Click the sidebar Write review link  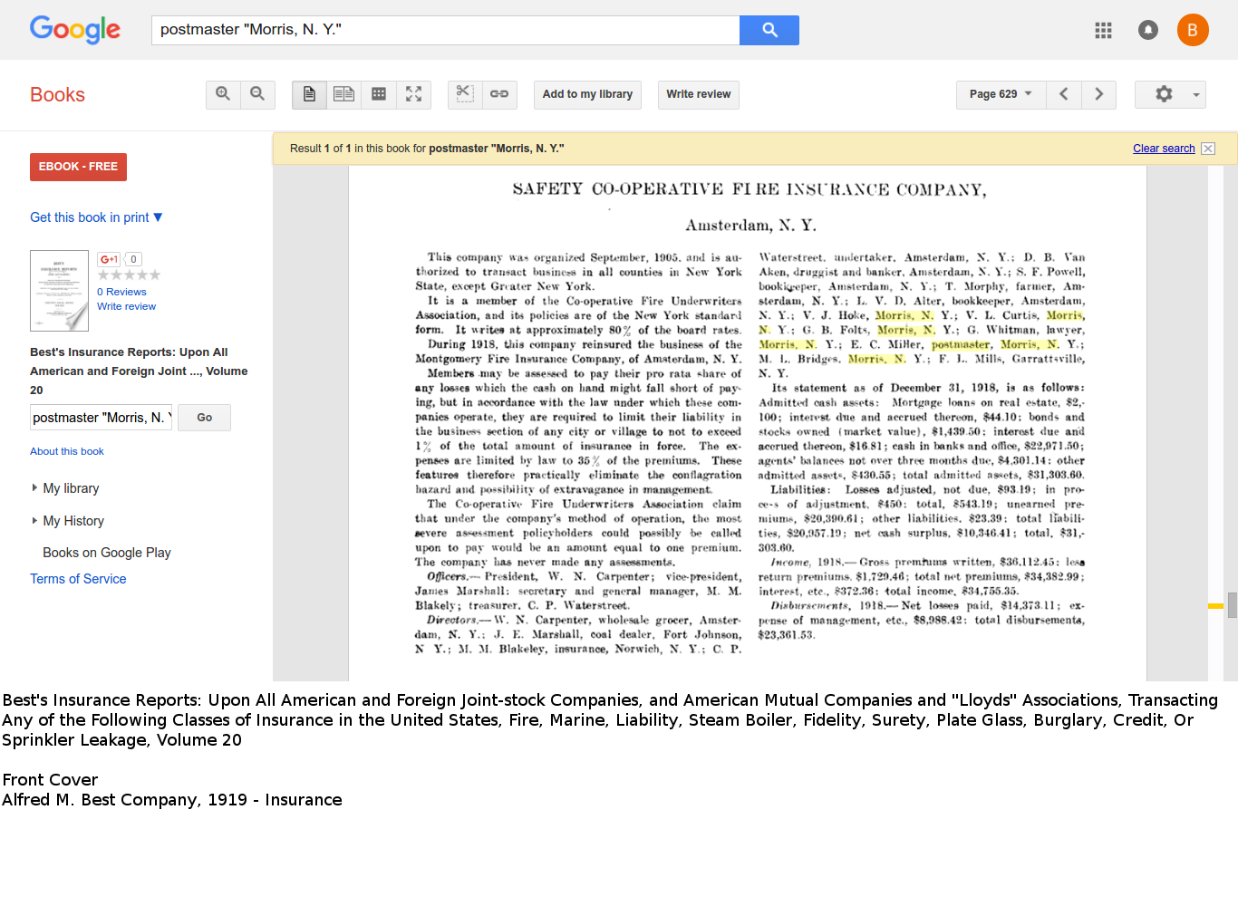127,306
